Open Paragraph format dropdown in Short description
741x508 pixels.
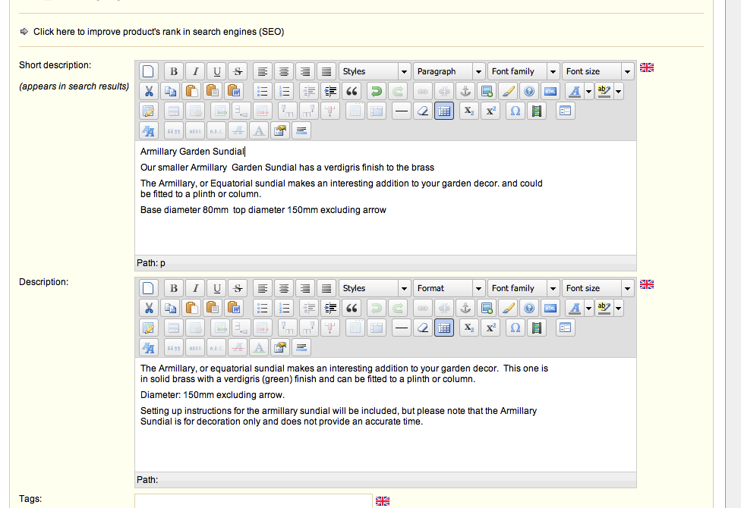tap(449, 71)
